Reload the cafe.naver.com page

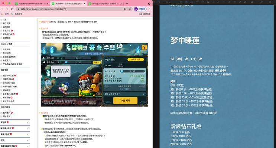[12, 9]
